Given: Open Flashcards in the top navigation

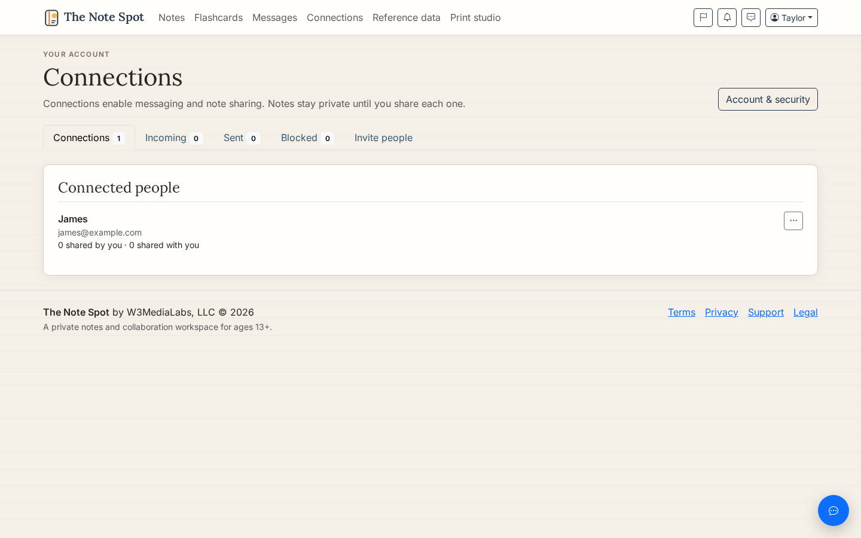Looking at the screenshot, I should pos(218,17).
